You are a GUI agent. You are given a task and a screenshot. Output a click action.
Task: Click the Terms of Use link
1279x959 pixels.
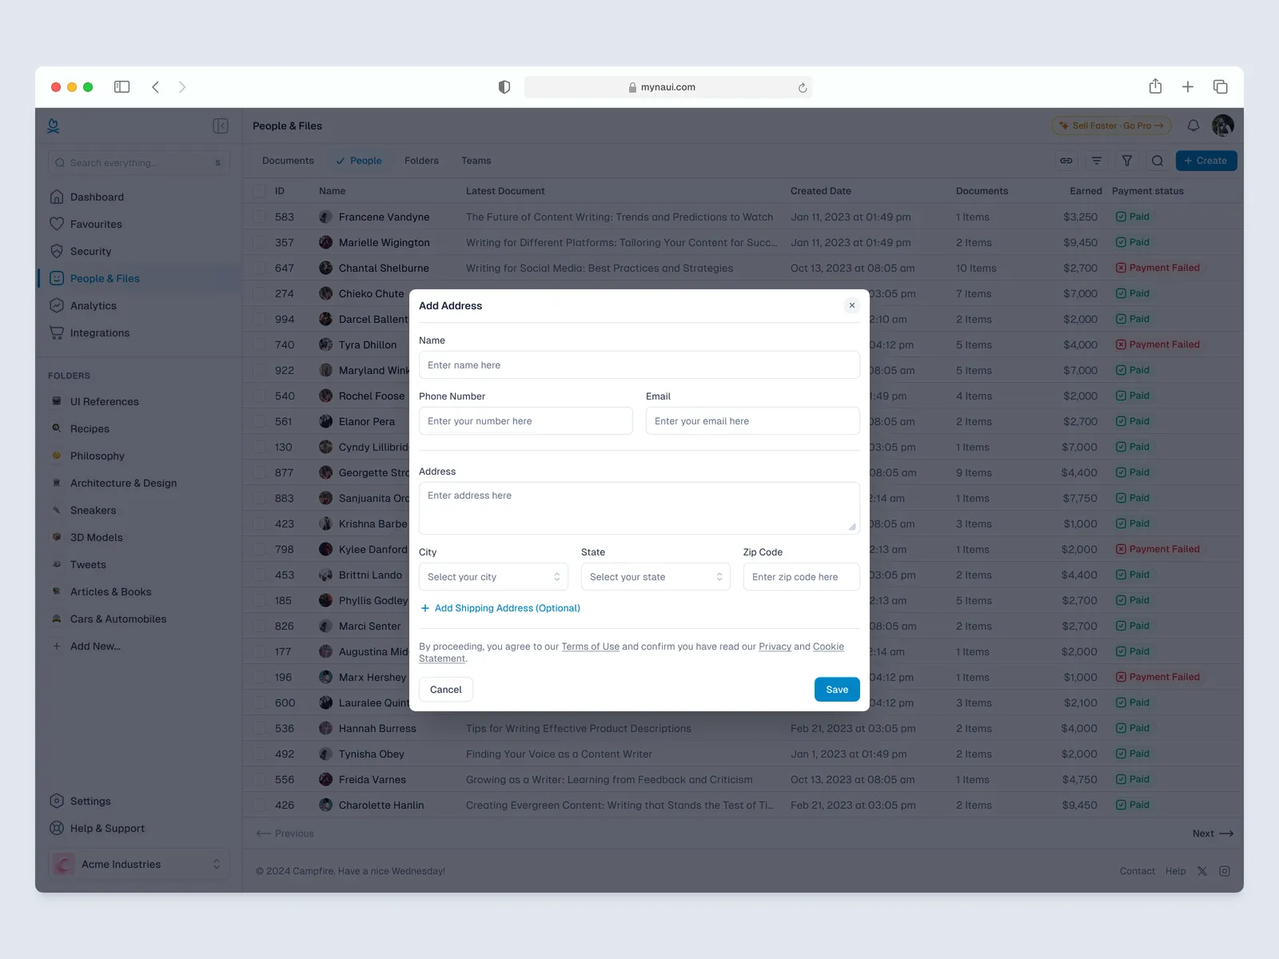tap(590, 647)
